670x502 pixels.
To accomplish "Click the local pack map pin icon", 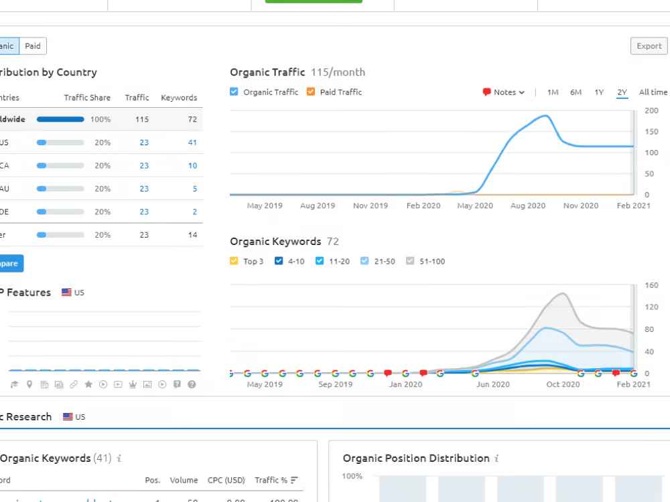I will click(x=29, y=384).
